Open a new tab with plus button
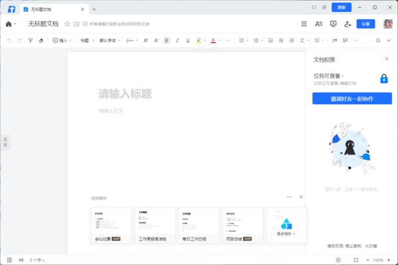The height and width of the screenshot is (265, 398). click(94, 9)
